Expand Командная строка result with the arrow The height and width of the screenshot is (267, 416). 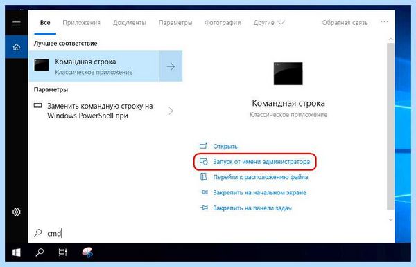[x=171, y=66]
